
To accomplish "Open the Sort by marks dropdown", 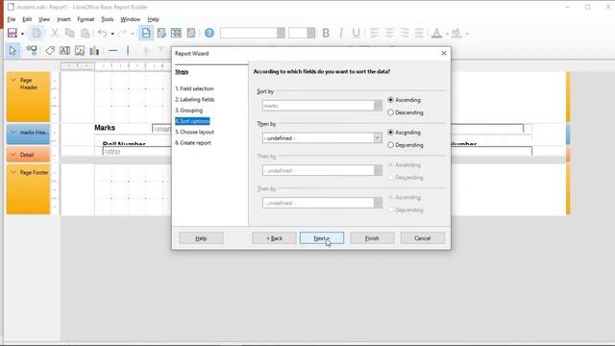I will [323, 106].
